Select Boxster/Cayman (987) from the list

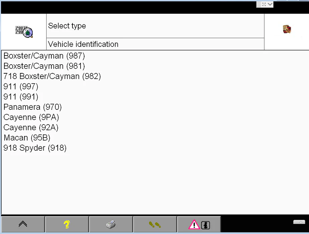(x=44, y=56)
